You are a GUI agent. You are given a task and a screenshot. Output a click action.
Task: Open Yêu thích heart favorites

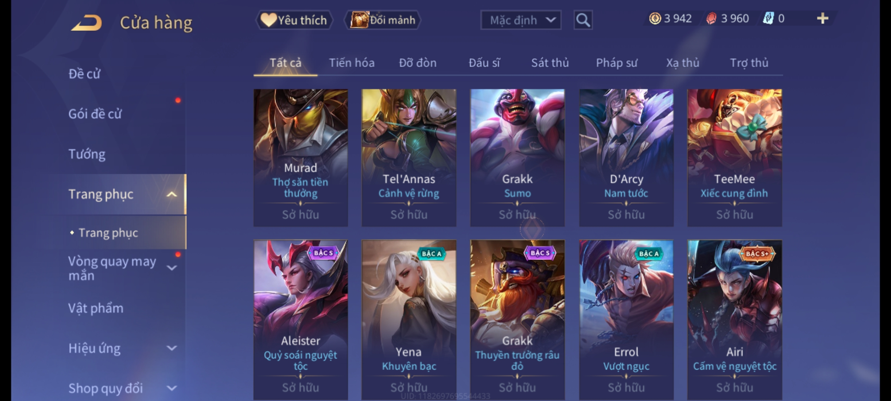[294, 20]
